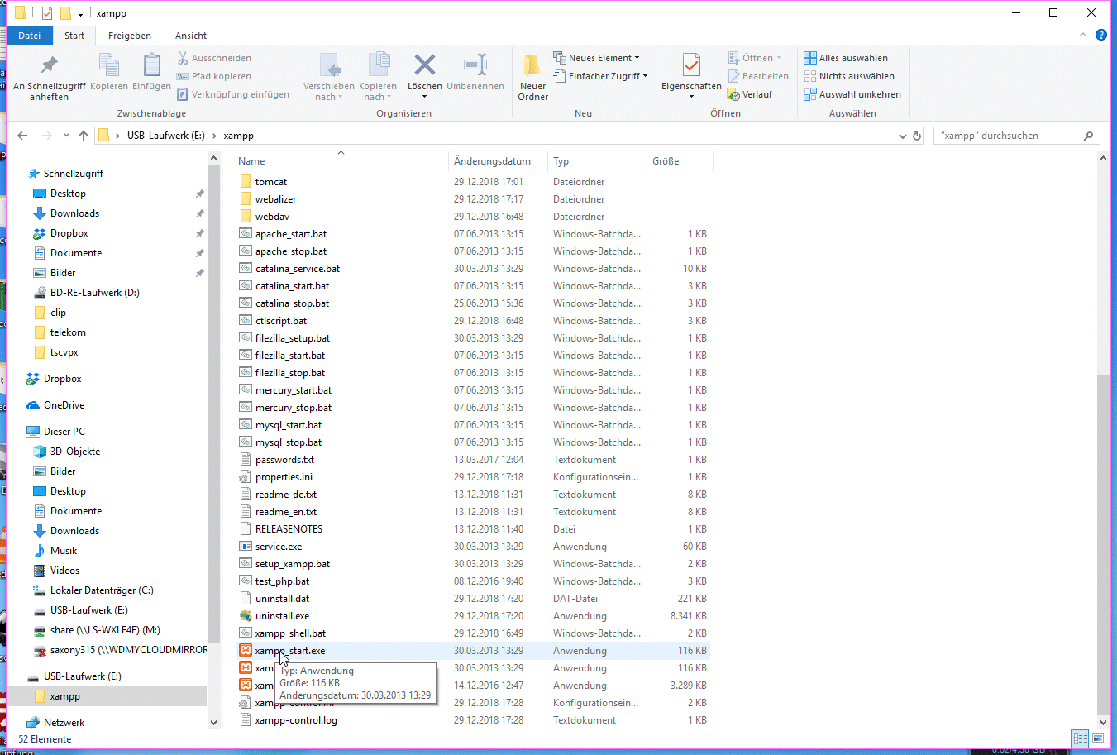This screenshot has width=1117, height=755.
Task: Click Ausschneiden scissors icon
Action: point(214,58)
